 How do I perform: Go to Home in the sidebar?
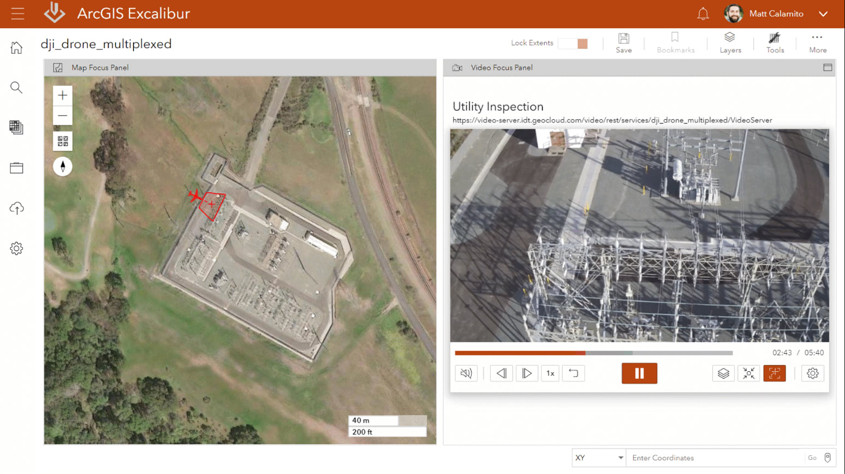click(x=16, y=48)
